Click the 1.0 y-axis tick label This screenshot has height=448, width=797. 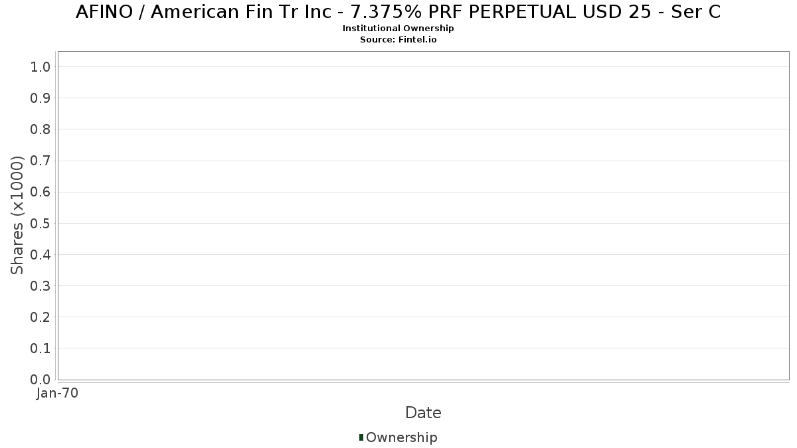pos(41,67)
